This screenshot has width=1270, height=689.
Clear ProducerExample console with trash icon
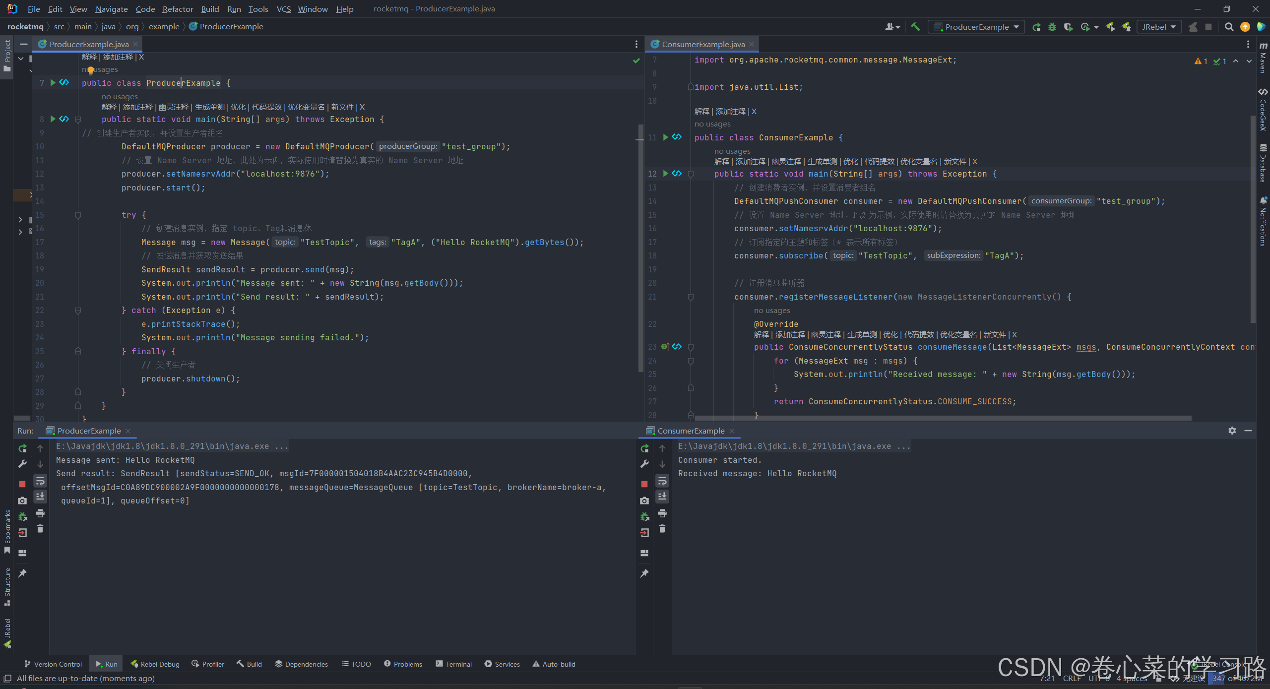click(x=40, y=529)
